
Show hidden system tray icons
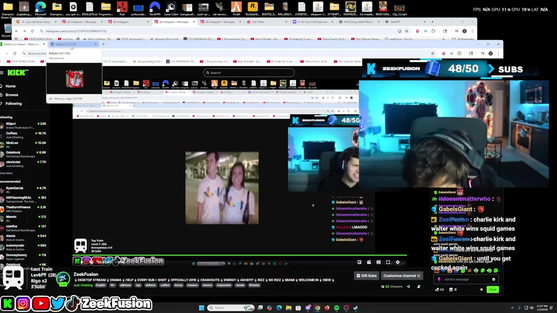click(512, 308)
